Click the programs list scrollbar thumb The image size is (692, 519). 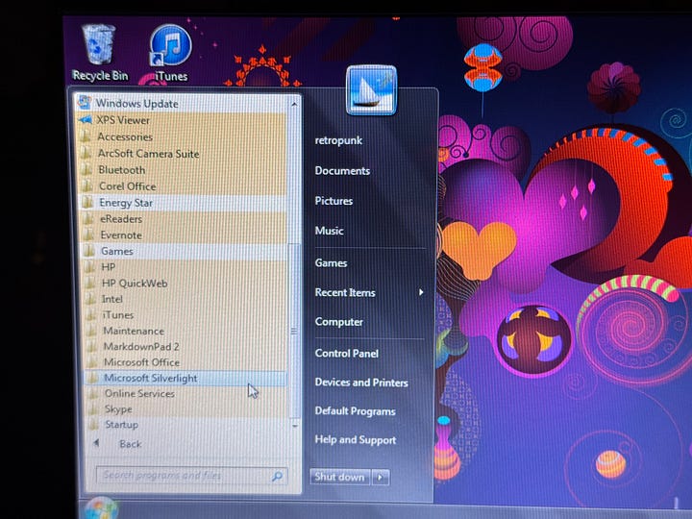click(x=294, y=331)
